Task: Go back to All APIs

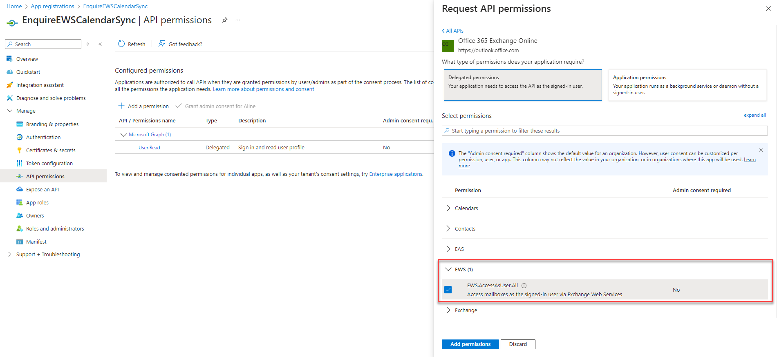Action: [x=452, y=31]
